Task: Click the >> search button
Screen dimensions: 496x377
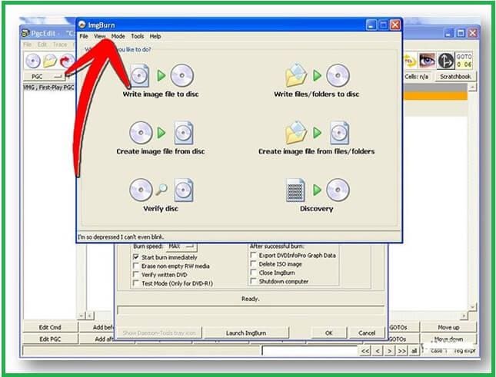Action: [401, 350]
